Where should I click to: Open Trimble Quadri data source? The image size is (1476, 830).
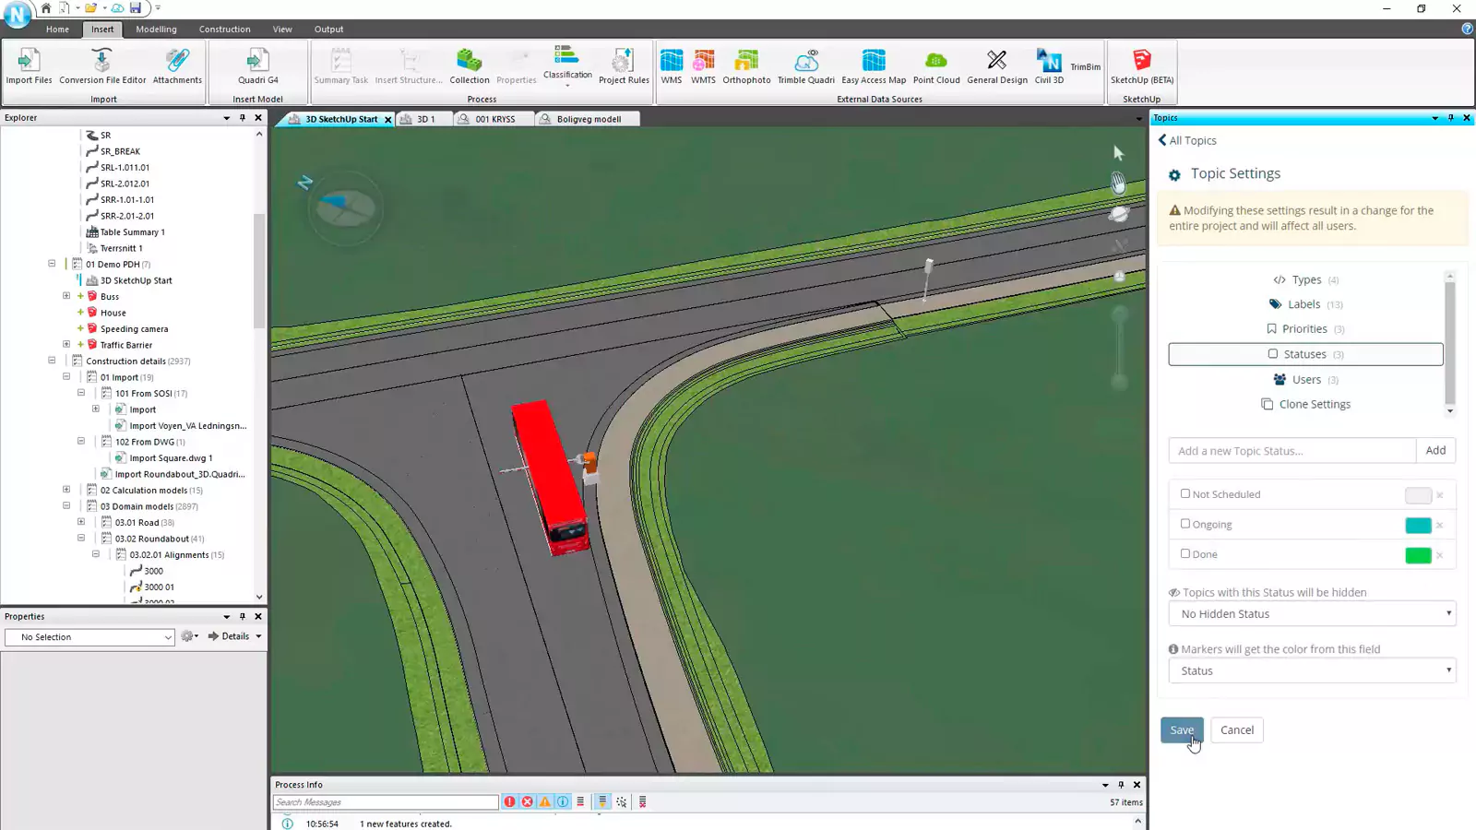point(806,66)
